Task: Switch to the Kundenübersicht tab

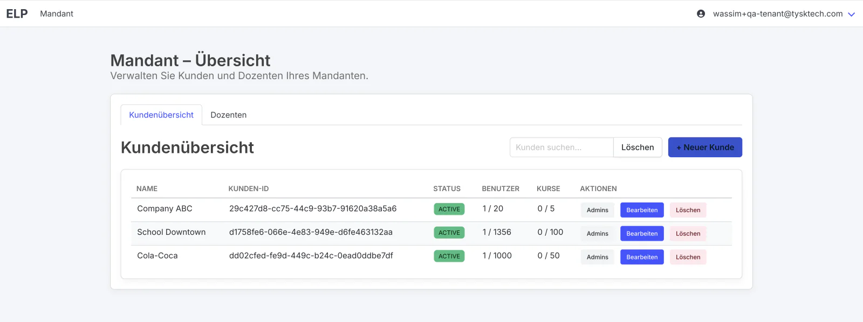Action: (161, 115)
